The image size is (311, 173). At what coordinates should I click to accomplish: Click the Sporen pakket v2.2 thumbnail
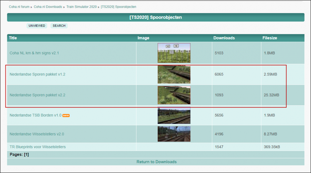pos(174,95)
